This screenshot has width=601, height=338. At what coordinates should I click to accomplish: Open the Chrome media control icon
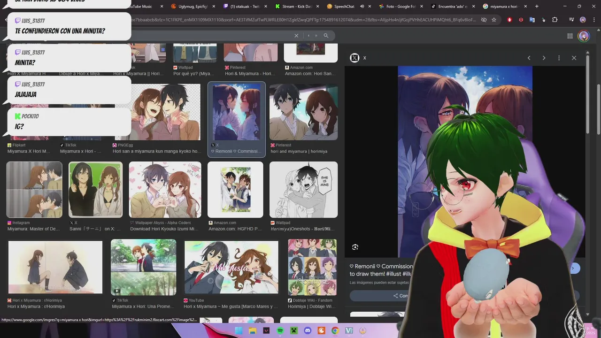(571, 20)
